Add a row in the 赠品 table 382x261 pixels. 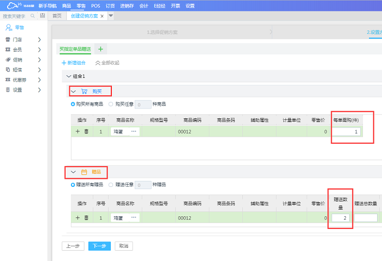77,217
